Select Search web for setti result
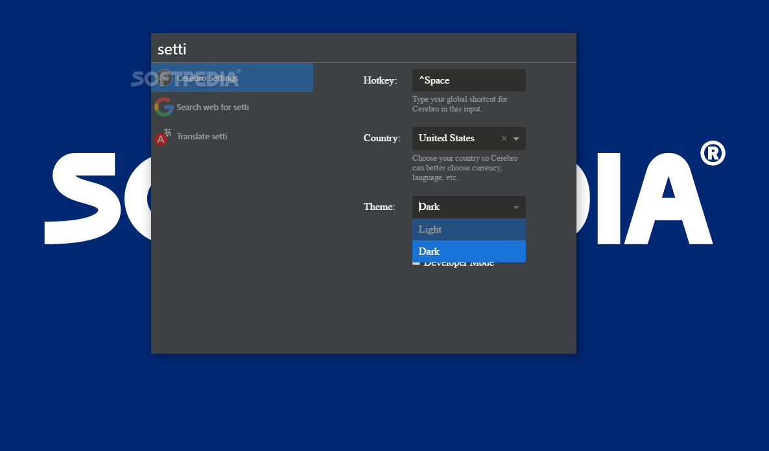Viewport: 769px width, 451px height. pyautogui.click(x=232, y=107)
